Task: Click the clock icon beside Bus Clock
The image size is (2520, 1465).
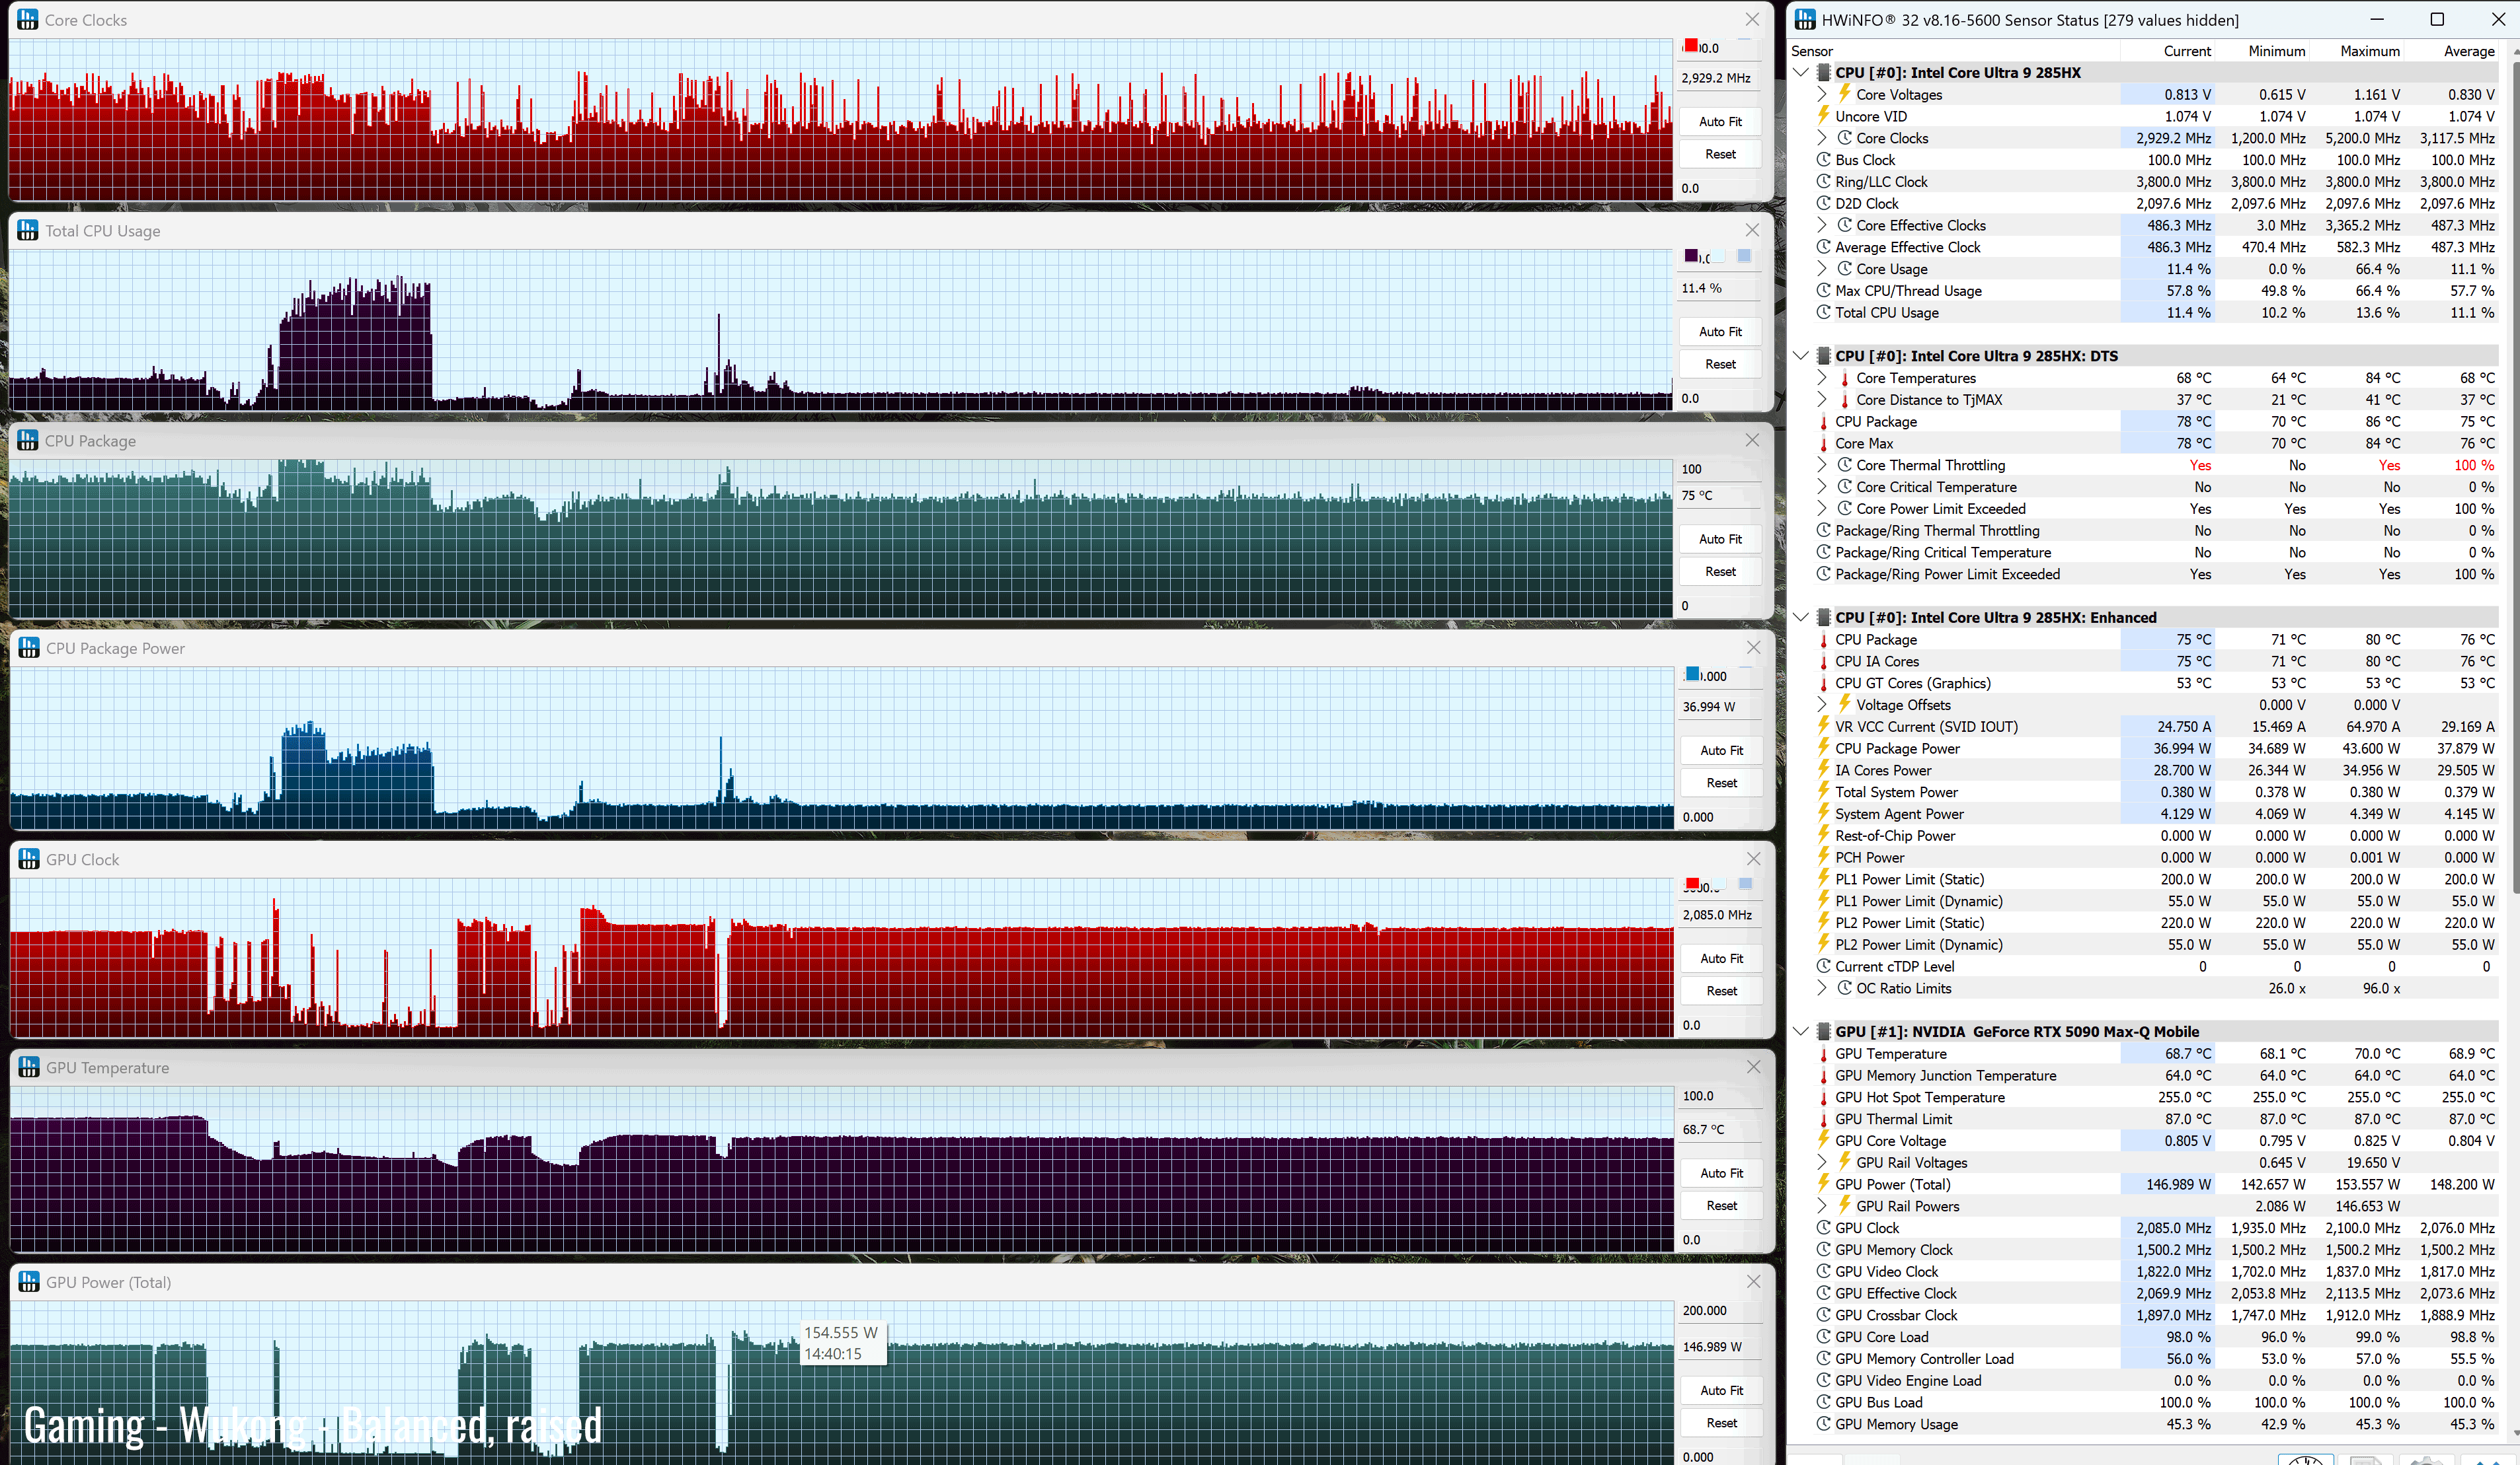Action: [x=1824, y=160]
